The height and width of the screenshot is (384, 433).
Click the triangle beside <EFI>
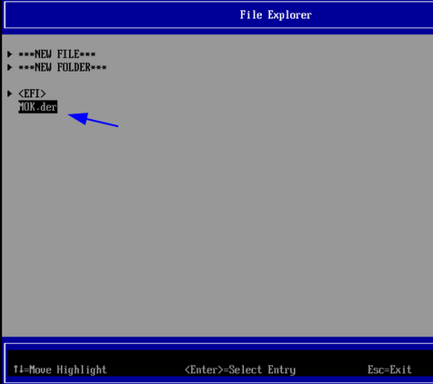click(10, 94)
